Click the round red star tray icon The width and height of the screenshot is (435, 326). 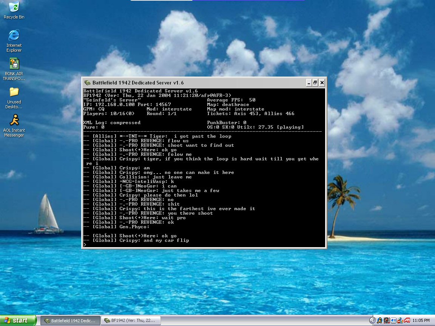click(x=386, y=320)
